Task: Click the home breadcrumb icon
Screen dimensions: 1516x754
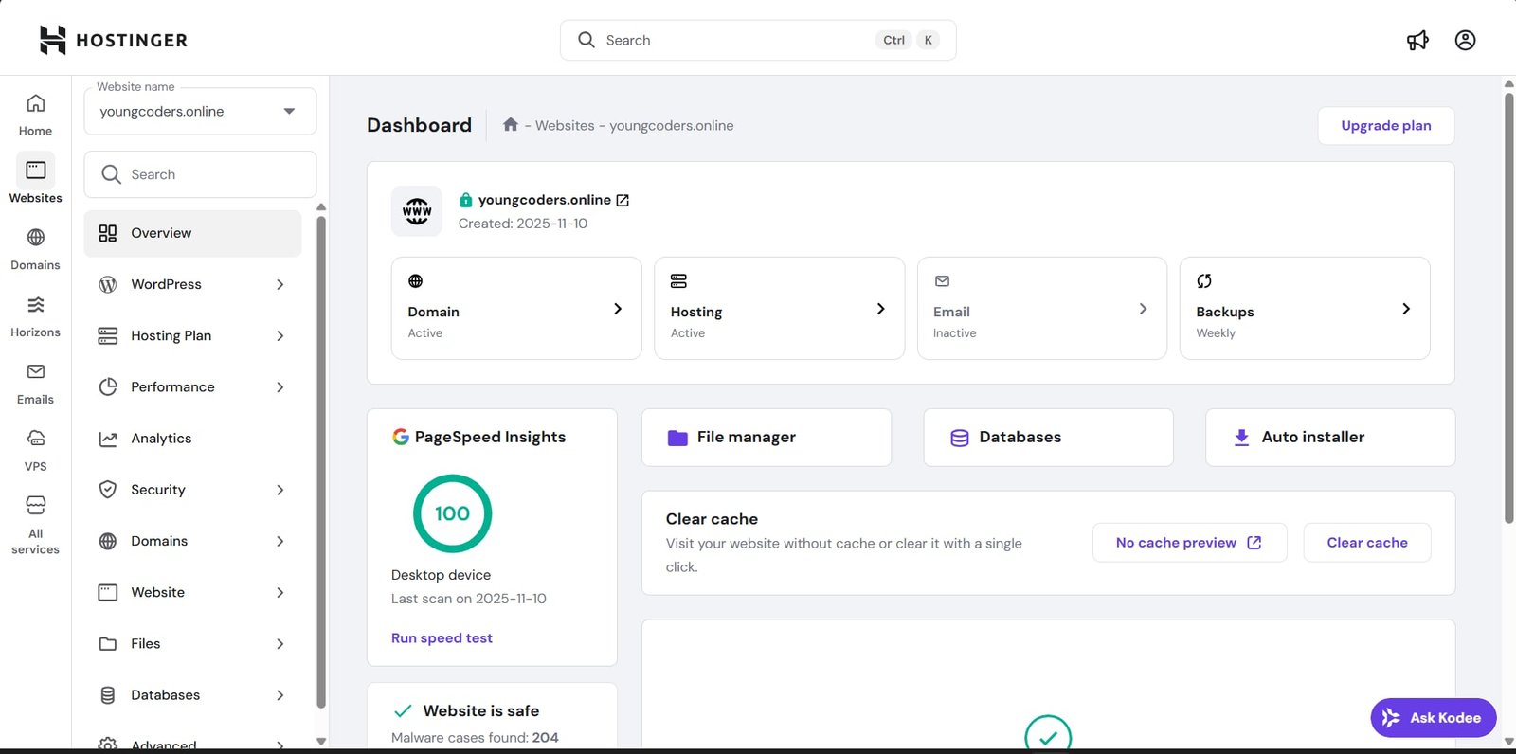Action: (x=510, y=125)
